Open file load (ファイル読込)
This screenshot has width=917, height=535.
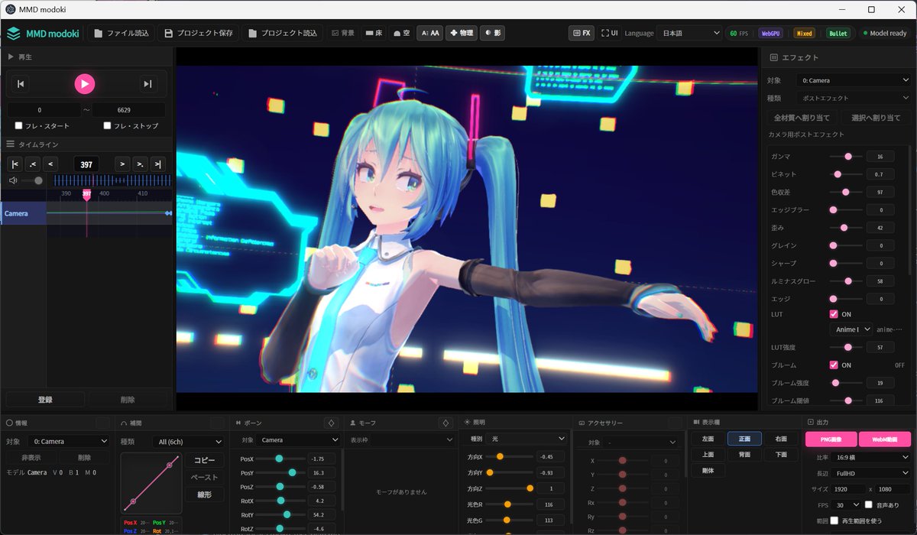(121, 34)
